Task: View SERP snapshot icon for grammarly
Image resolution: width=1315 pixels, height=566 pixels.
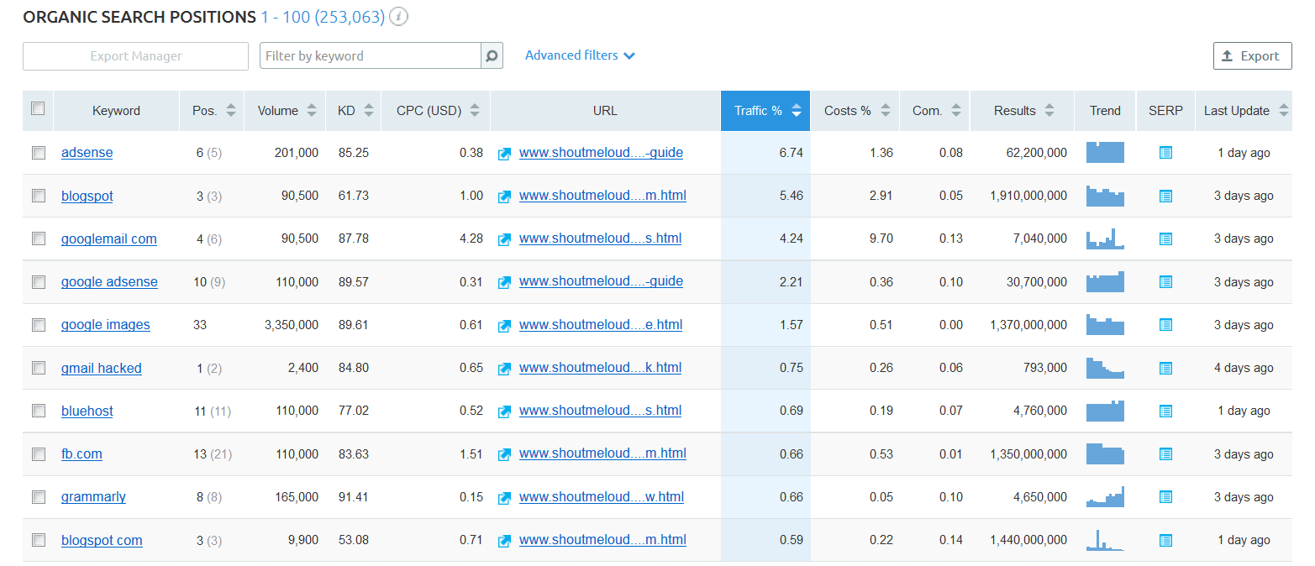Action: (x=1165, y=497)
